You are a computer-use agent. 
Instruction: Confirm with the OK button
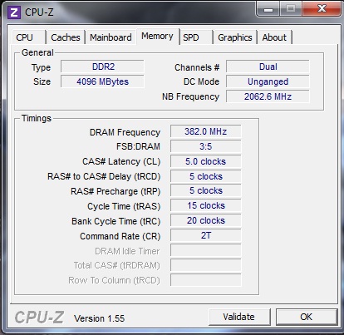[x=307, y=317]
